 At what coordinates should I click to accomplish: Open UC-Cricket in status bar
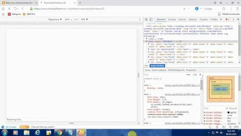coord(9,127)
